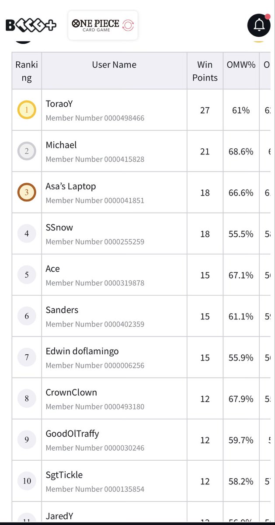Open ToraoY's player entry
The width and height of the screenshot is (275, 525).
(x=59, y=104)
